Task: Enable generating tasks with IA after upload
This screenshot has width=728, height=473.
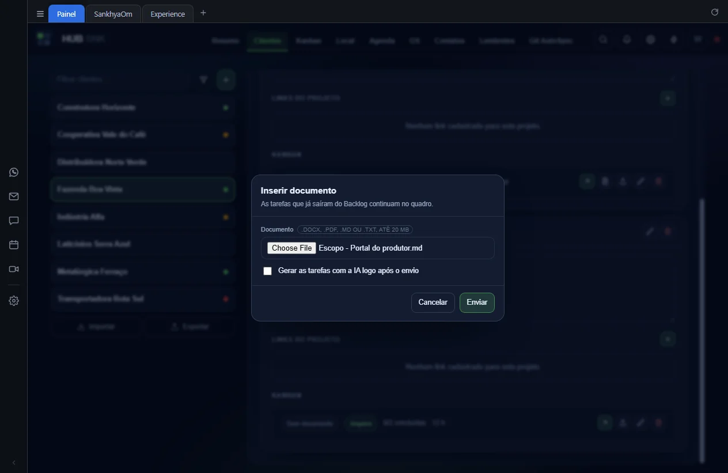Action: click(267, 271)
